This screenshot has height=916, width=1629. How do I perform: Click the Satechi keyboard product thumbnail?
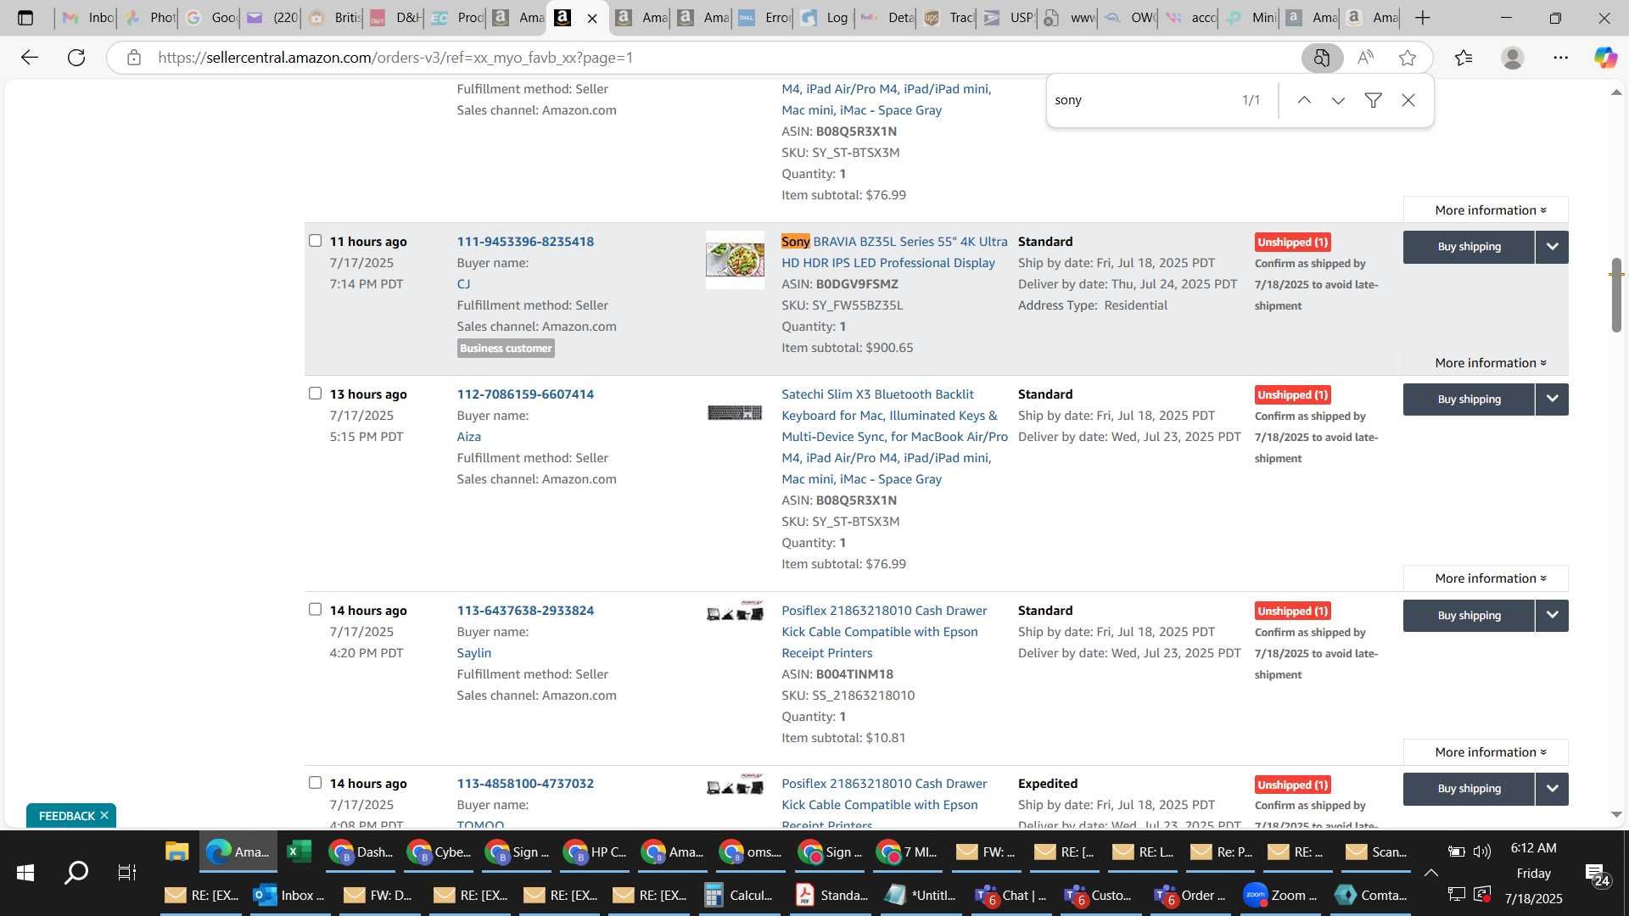[735, 413]
